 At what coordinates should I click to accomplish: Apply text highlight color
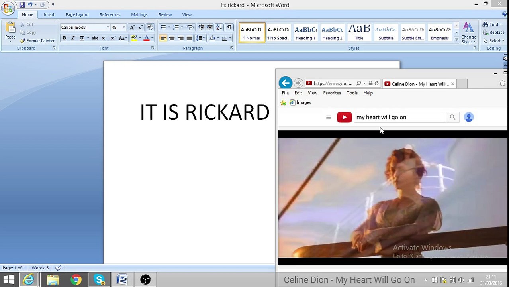coord(134,38)
